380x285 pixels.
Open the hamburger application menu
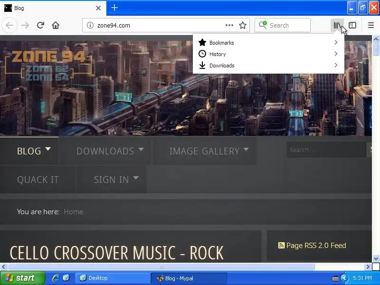click(371, 25)
